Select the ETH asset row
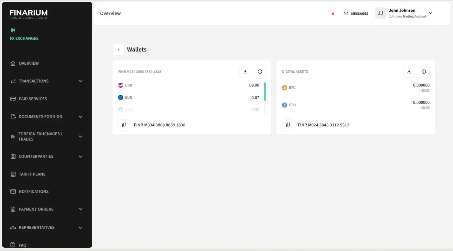The height and width of the screenshot is (251, 453). coord(356,105)
